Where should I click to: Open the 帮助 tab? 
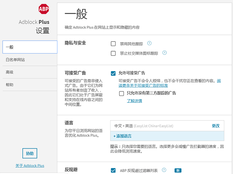pos(30,85)
